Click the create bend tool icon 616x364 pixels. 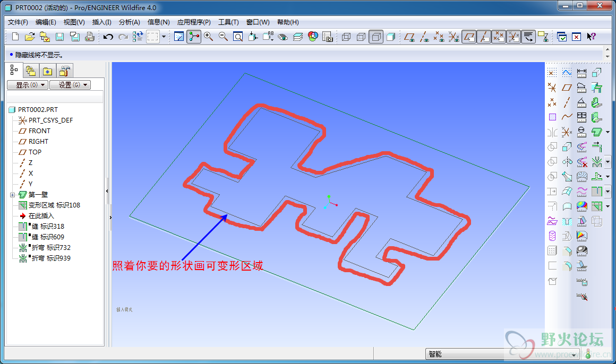[x=596, y=162]
